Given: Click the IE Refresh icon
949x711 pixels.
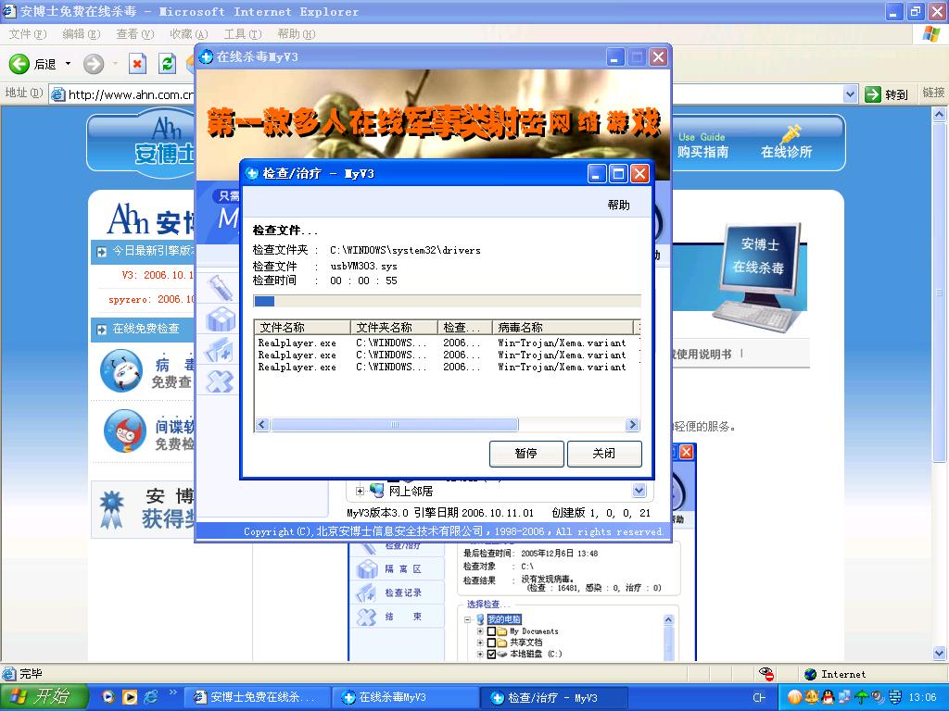Looking at the screenshot, I should pos(167,64).
